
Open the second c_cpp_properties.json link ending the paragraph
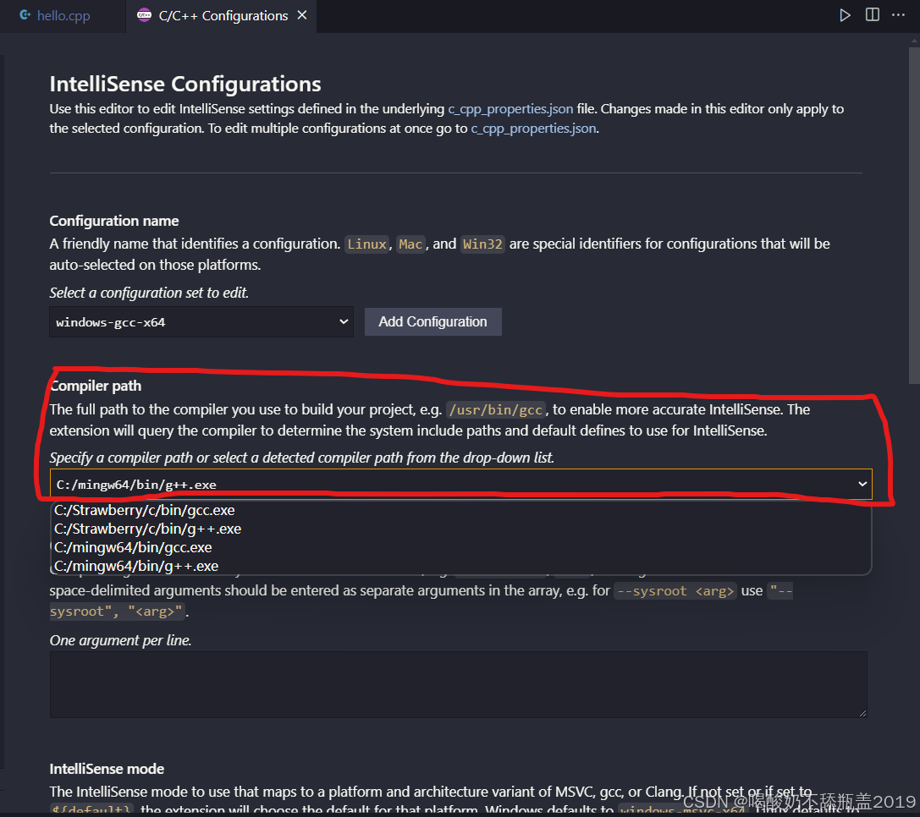533,129
